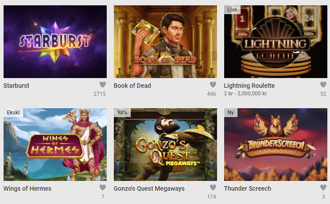Toggle the heart icon for Book of Dead
The height and width of the screenshot is (204, 330).
(x=213, y=85)
